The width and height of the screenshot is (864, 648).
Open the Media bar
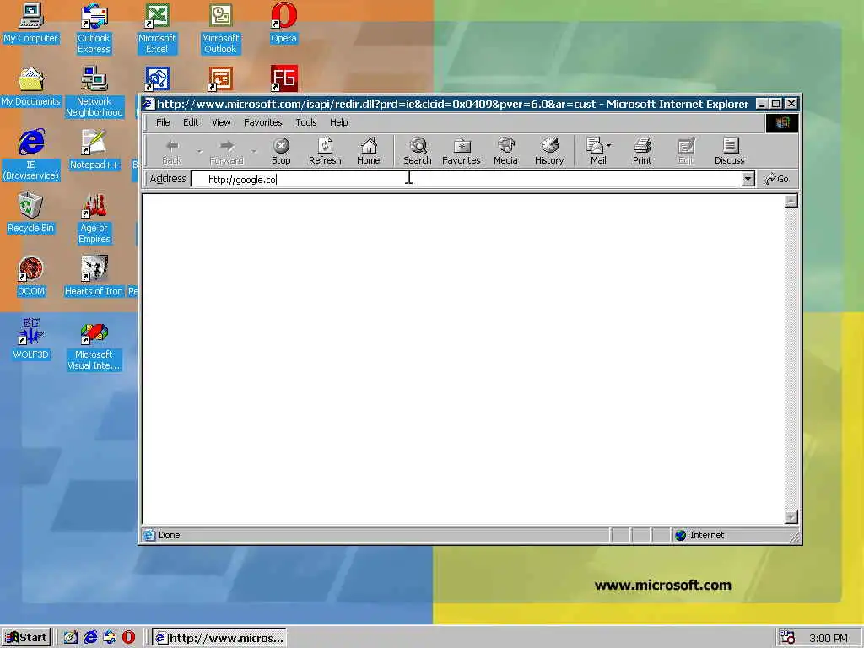[x=506, y=151]
